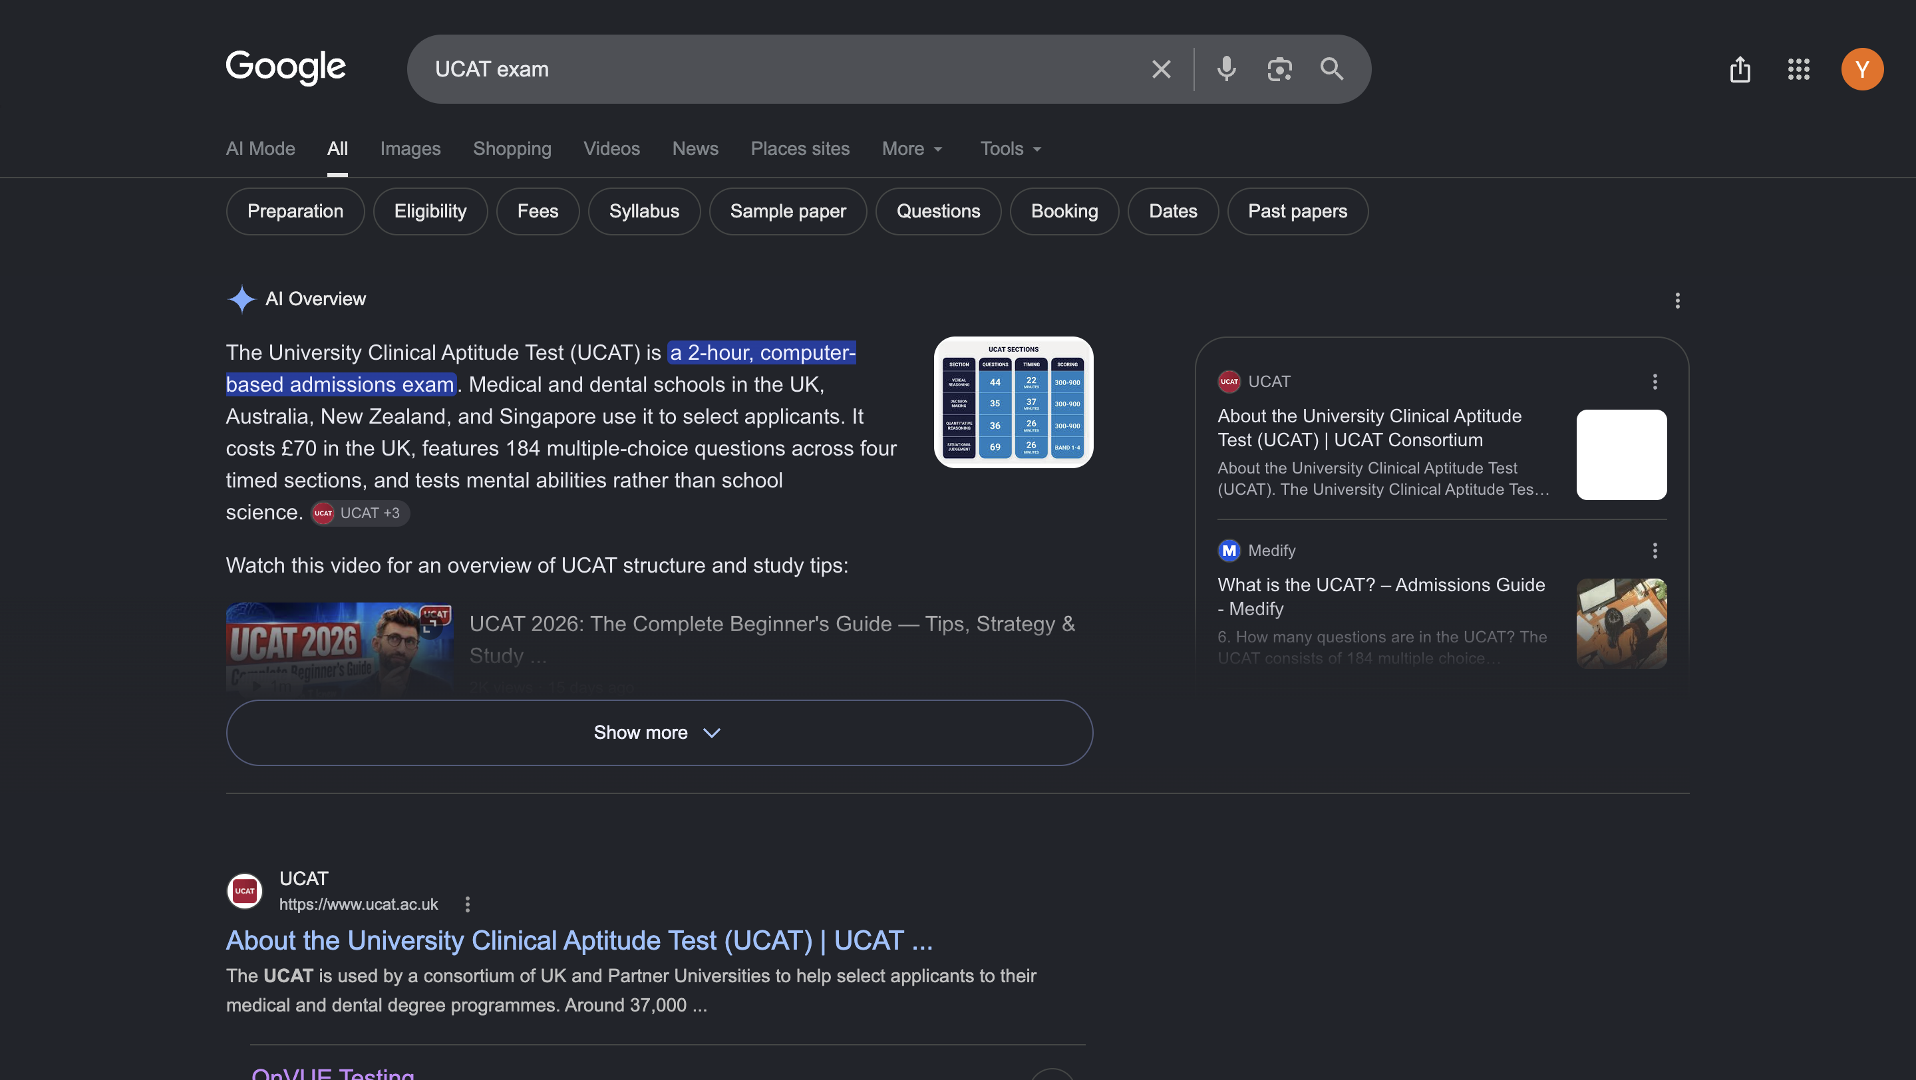The width and height of the screenshot is (1916, 1080).
Task: Select the Dates chip
Action: click(x=1173, y=211)
